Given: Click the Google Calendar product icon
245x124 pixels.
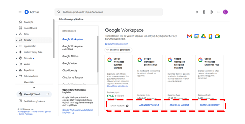Looking at the screenshot, I should pyautogui.click(x=196, y=36).
